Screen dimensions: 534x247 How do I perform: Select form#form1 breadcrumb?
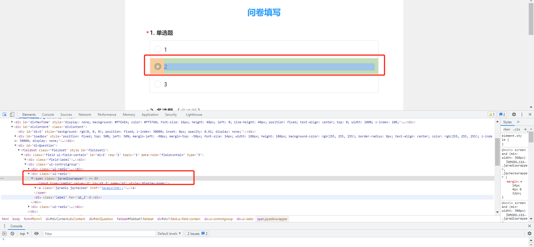[33, 219]
